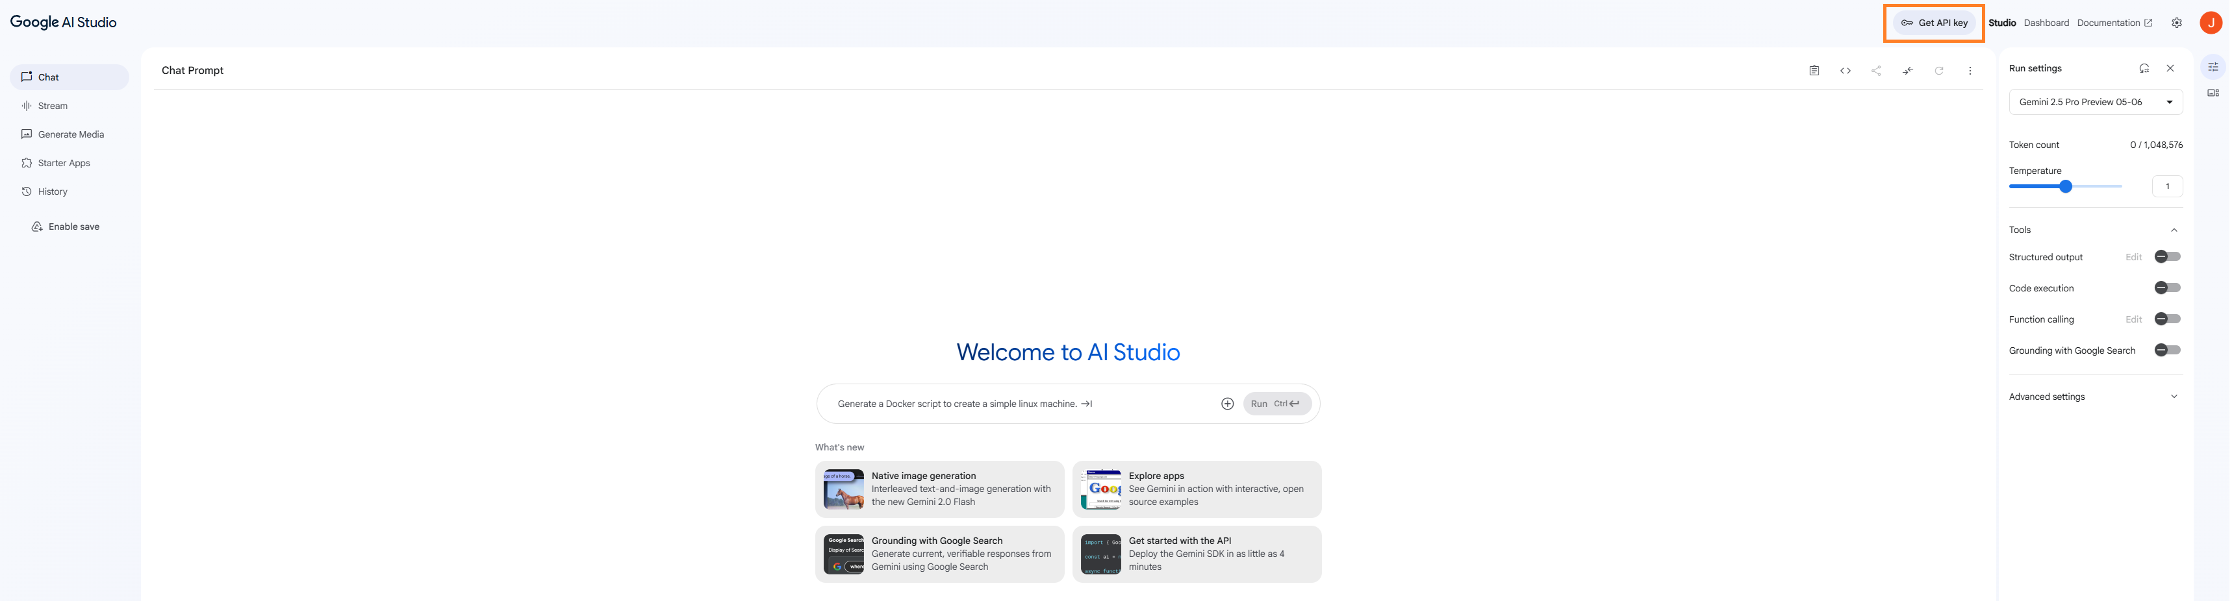Open system instructions clipboard icon
Image resolution: width=2234 pixels, height=601 pixels.
click(1814, 71)
